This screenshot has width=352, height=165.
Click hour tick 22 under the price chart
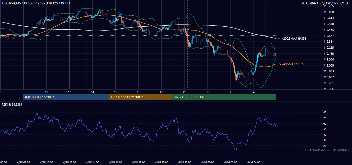pos(185,92)
